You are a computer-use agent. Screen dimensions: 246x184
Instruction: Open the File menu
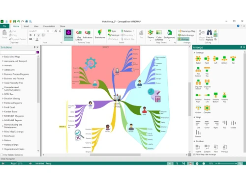pyautogui.click(x=4, y=26)
